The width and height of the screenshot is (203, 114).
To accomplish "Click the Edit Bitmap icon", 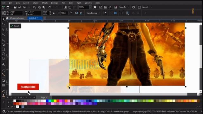I will (x=105, y=13).
